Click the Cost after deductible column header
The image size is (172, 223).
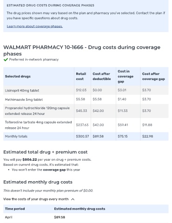point(102,76)
